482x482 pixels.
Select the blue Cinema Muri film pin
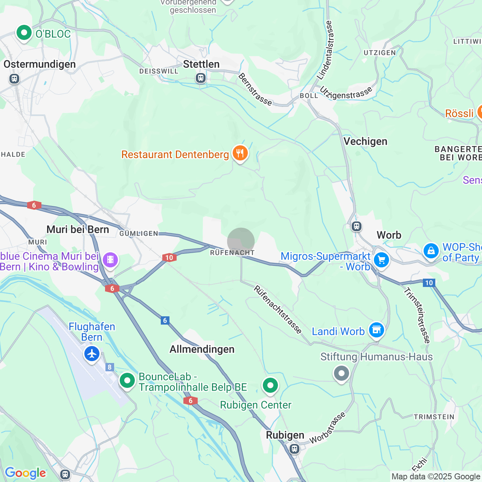110,259
